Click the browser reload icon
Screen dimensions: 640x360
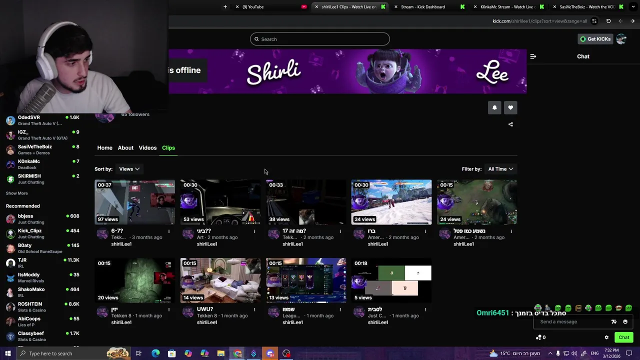click(608, 21)
